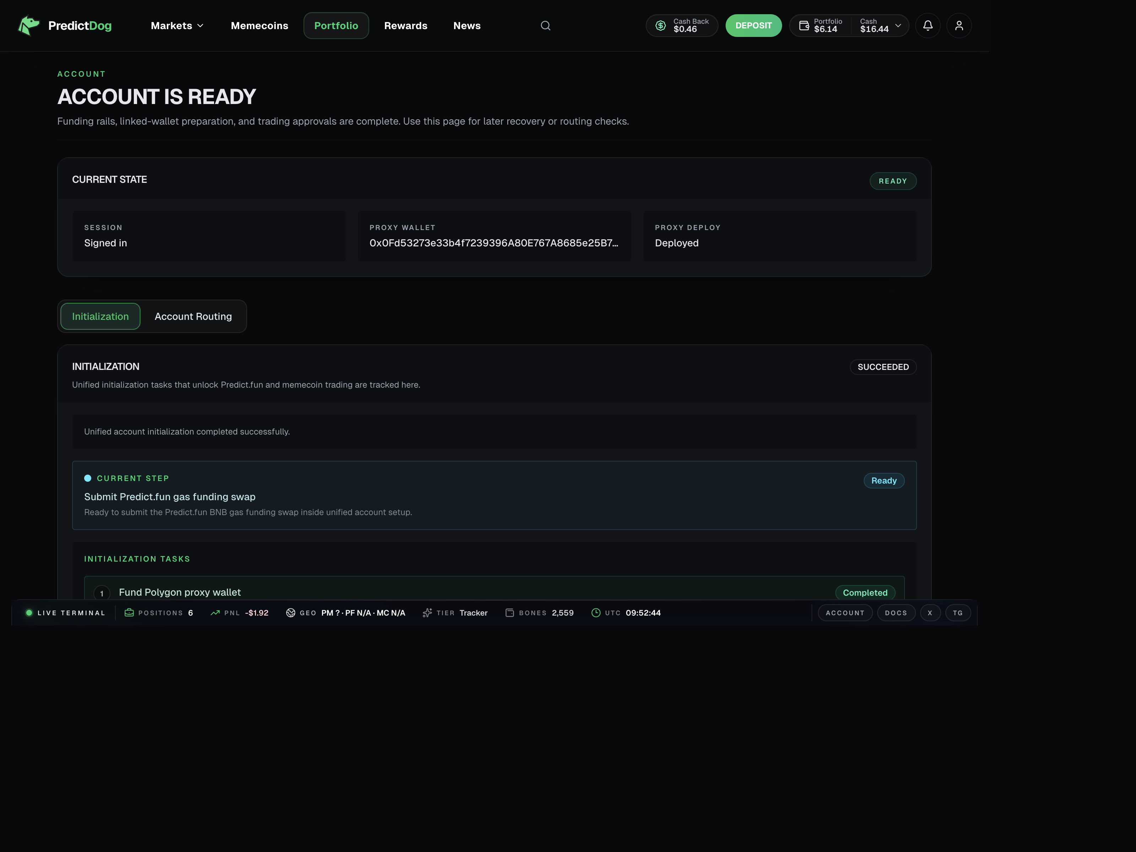The image size is (1136, 852).
Task: Click the PNL trend arrow icon
Action: pos(215,613)
